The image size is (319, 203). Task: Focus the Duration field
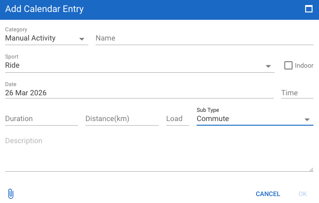(41, 119)
